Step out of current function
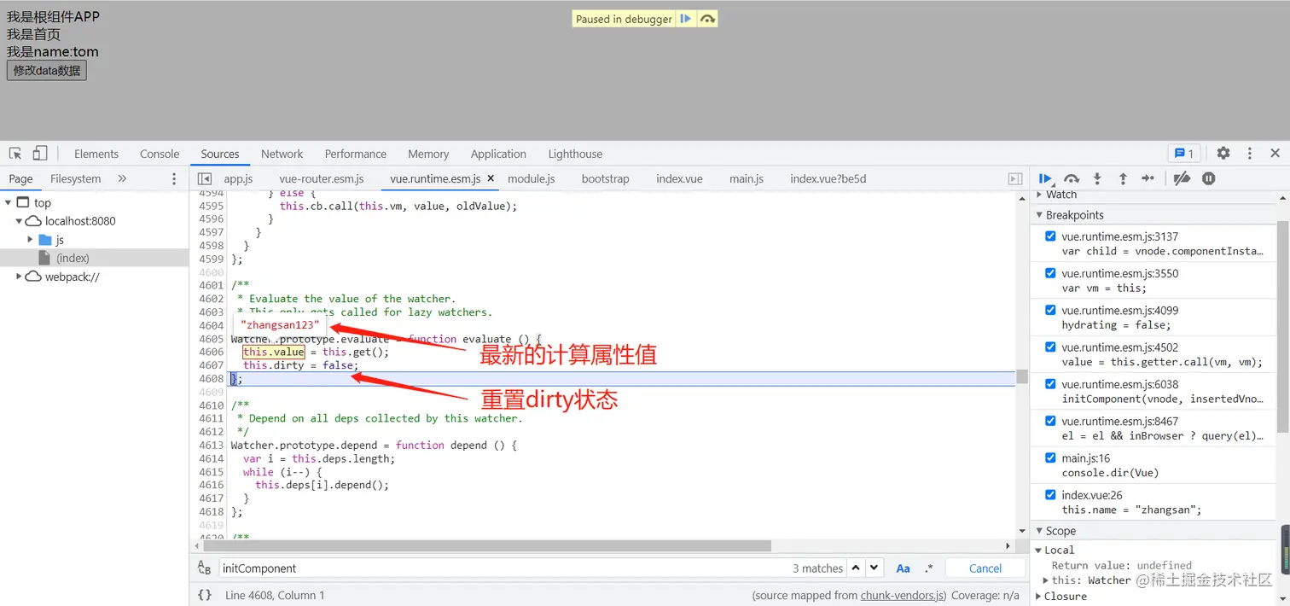Image resolution: width=1290 pixels, height=606 pixels. [1123, 178]
